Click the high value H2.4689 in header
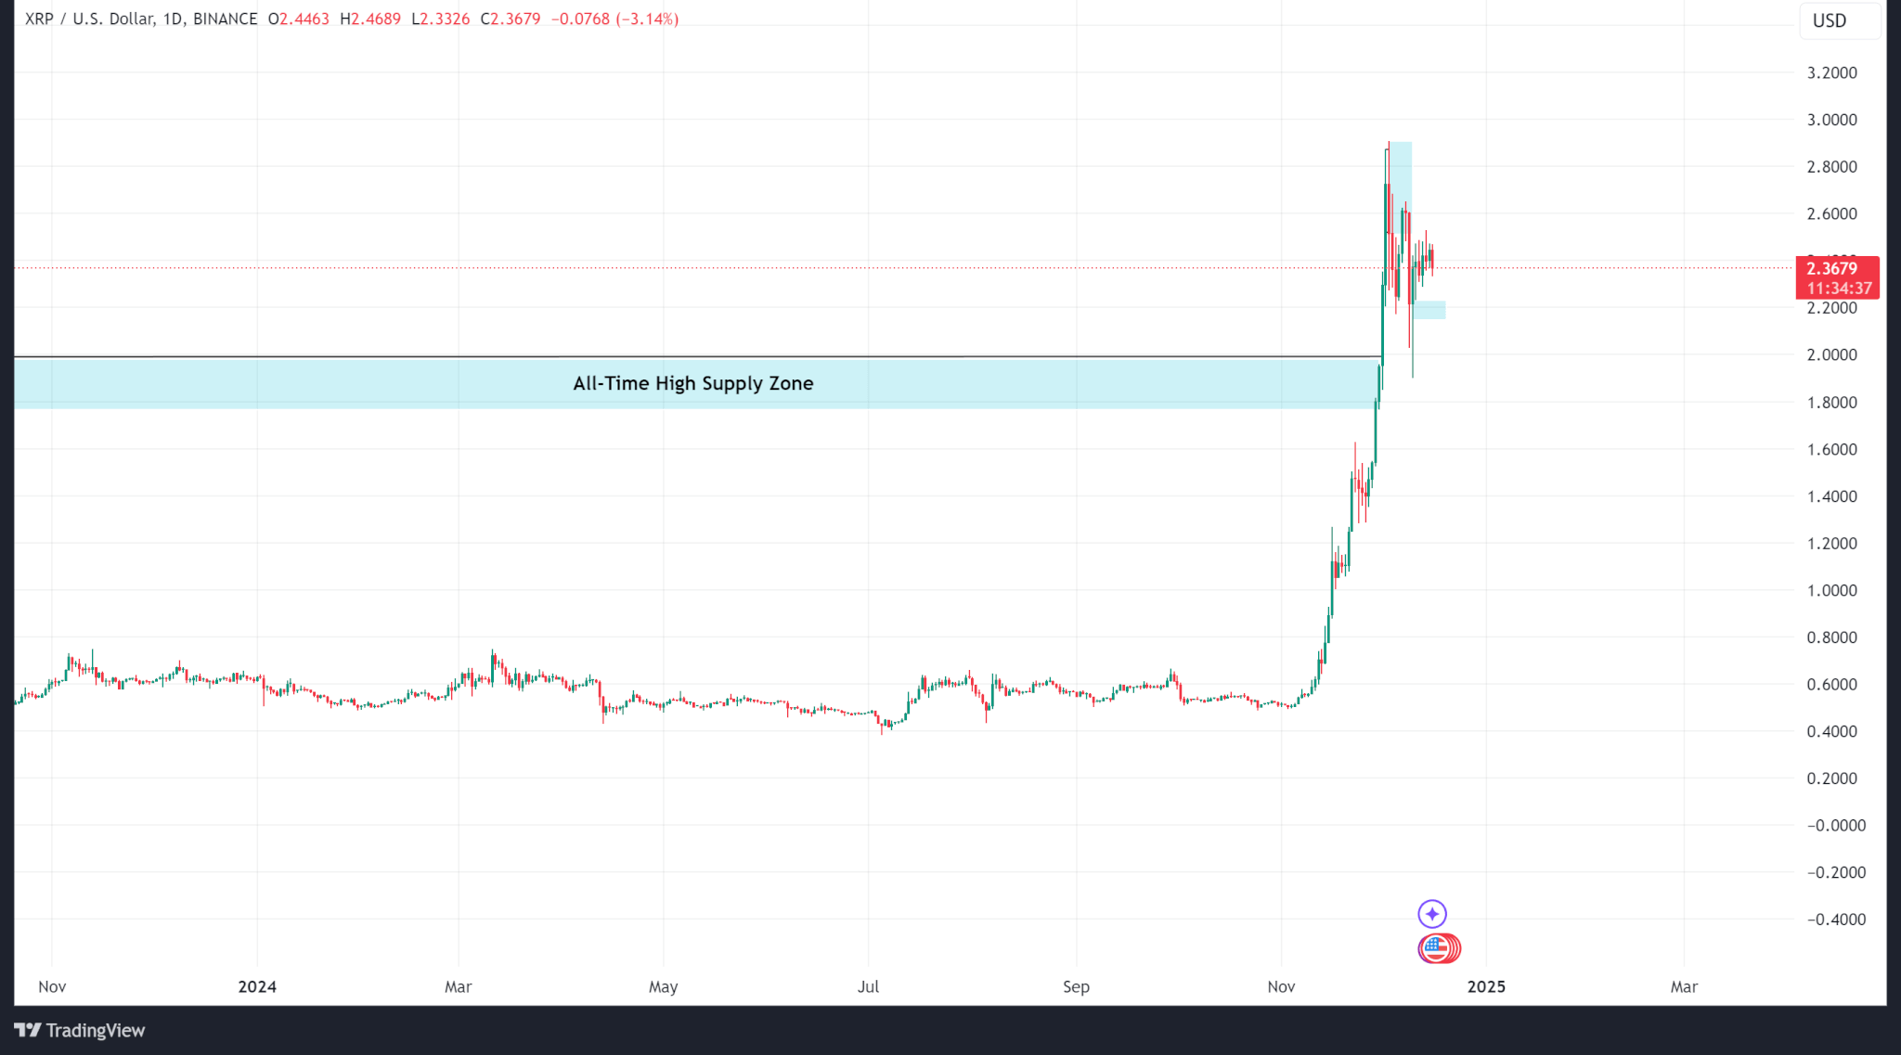 (x=370, y=19)
